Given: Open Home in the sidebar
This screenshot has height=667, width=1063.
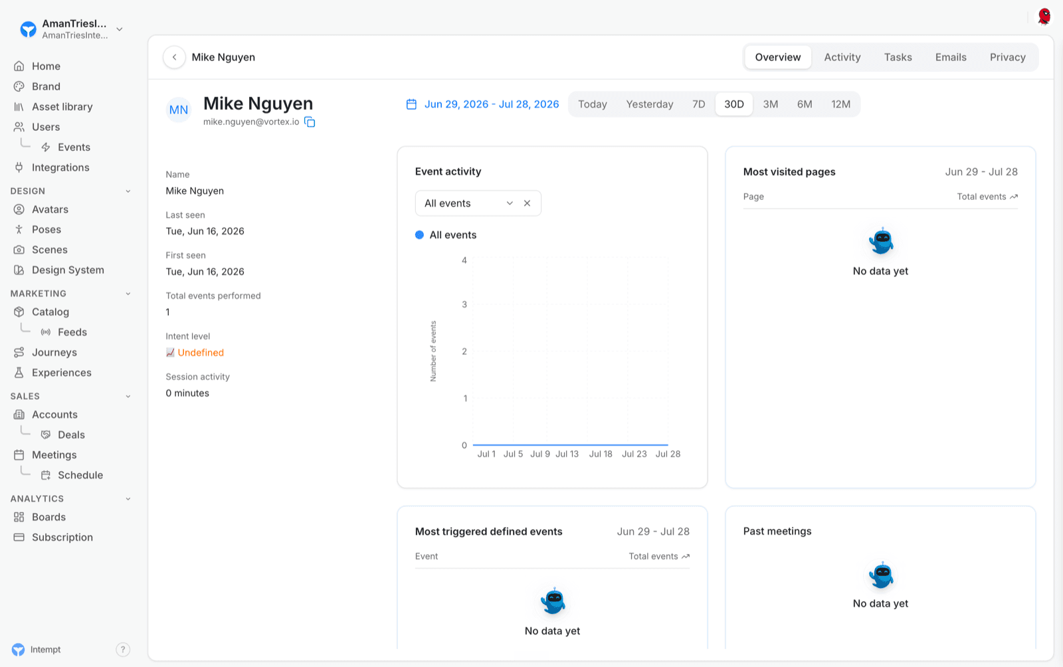Looking at the screenshot, I should 46,66.
